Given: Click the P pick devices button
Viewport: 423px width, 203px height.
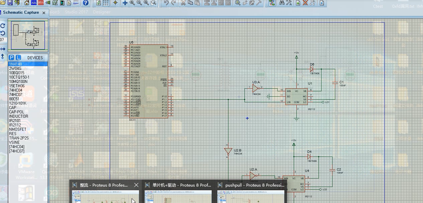Looking at the screenshot, I should (x=11, y=58).
